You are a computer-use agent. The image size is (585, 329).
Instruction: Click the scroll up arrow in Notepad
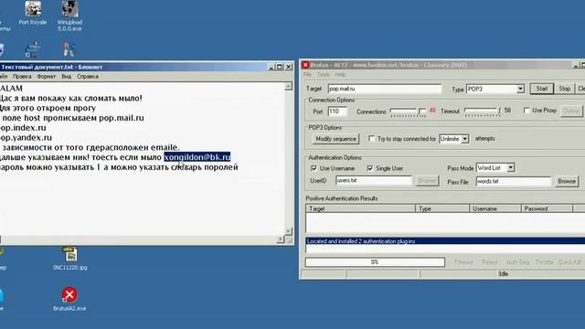[289, 86]
